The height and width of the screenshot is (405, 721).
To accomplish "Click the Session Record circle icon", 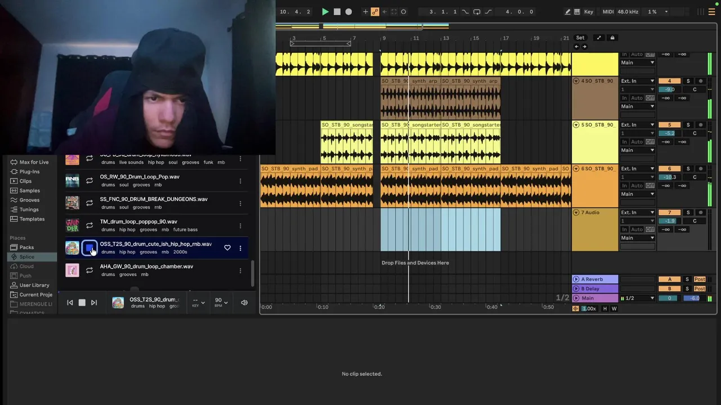I will pos(403,12).
